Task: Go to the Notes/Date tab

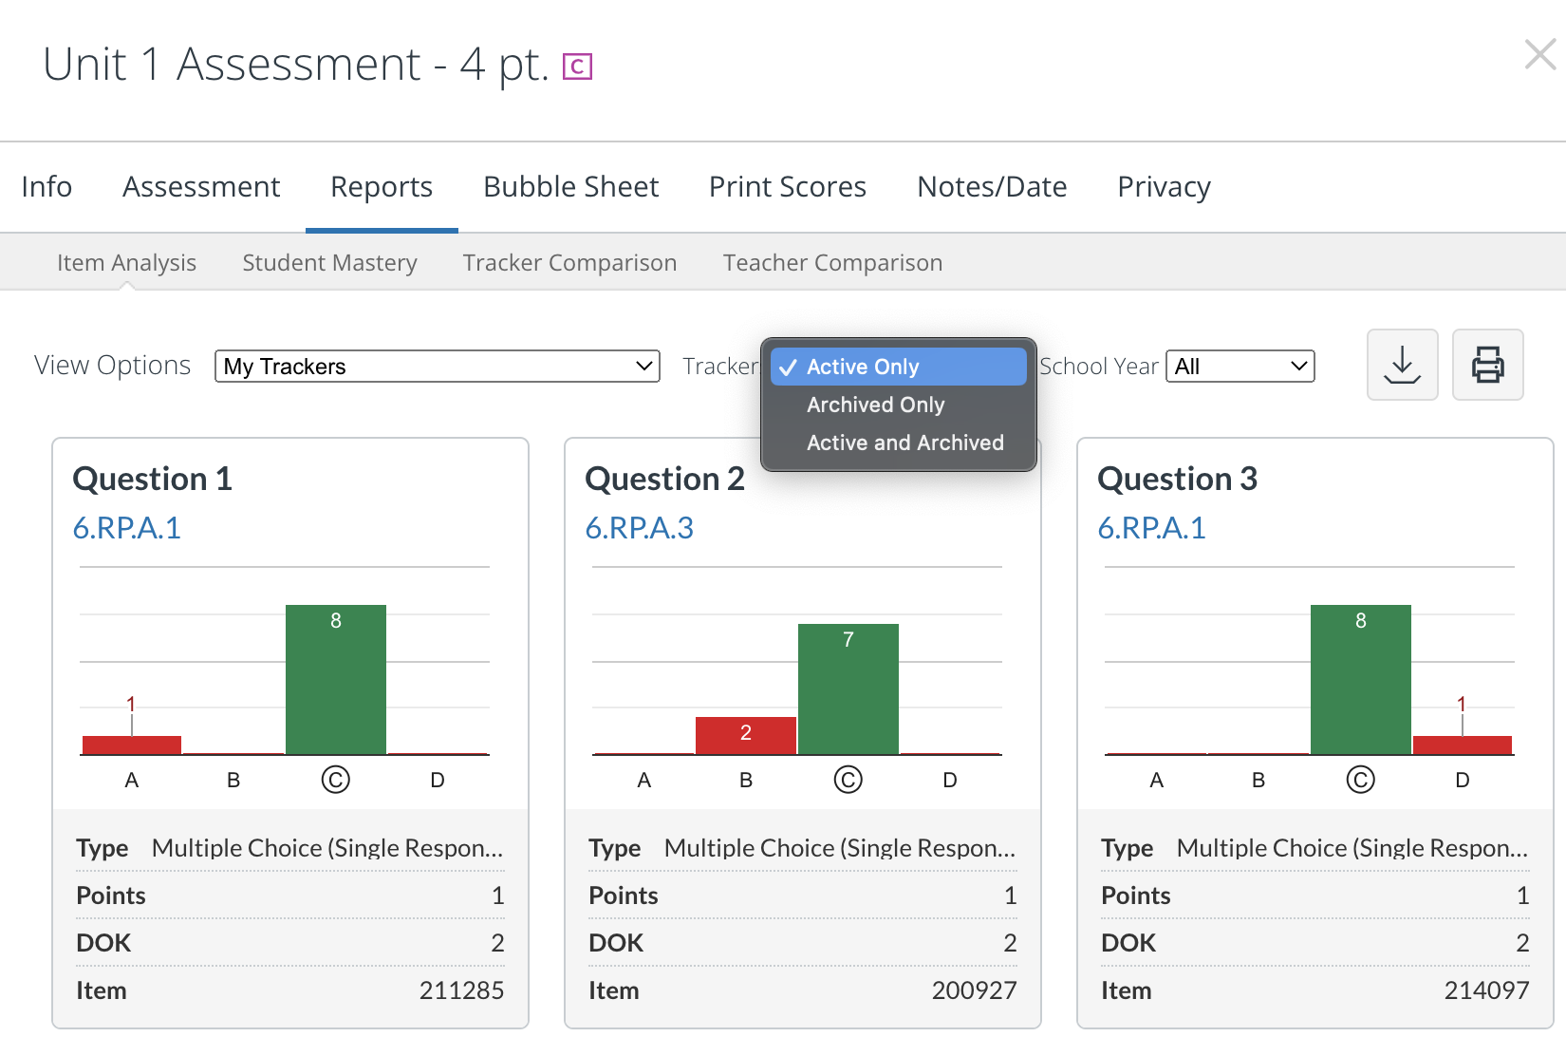Action: click(991, 186)
